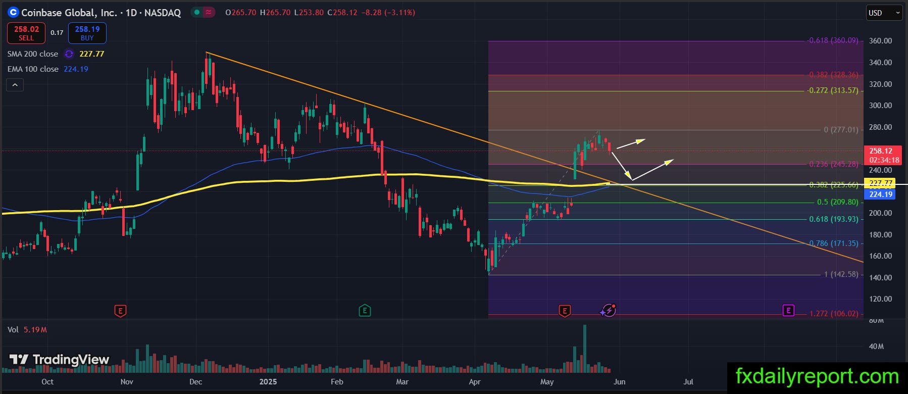Select the SMA legend value 227.77

pos(92,54)
